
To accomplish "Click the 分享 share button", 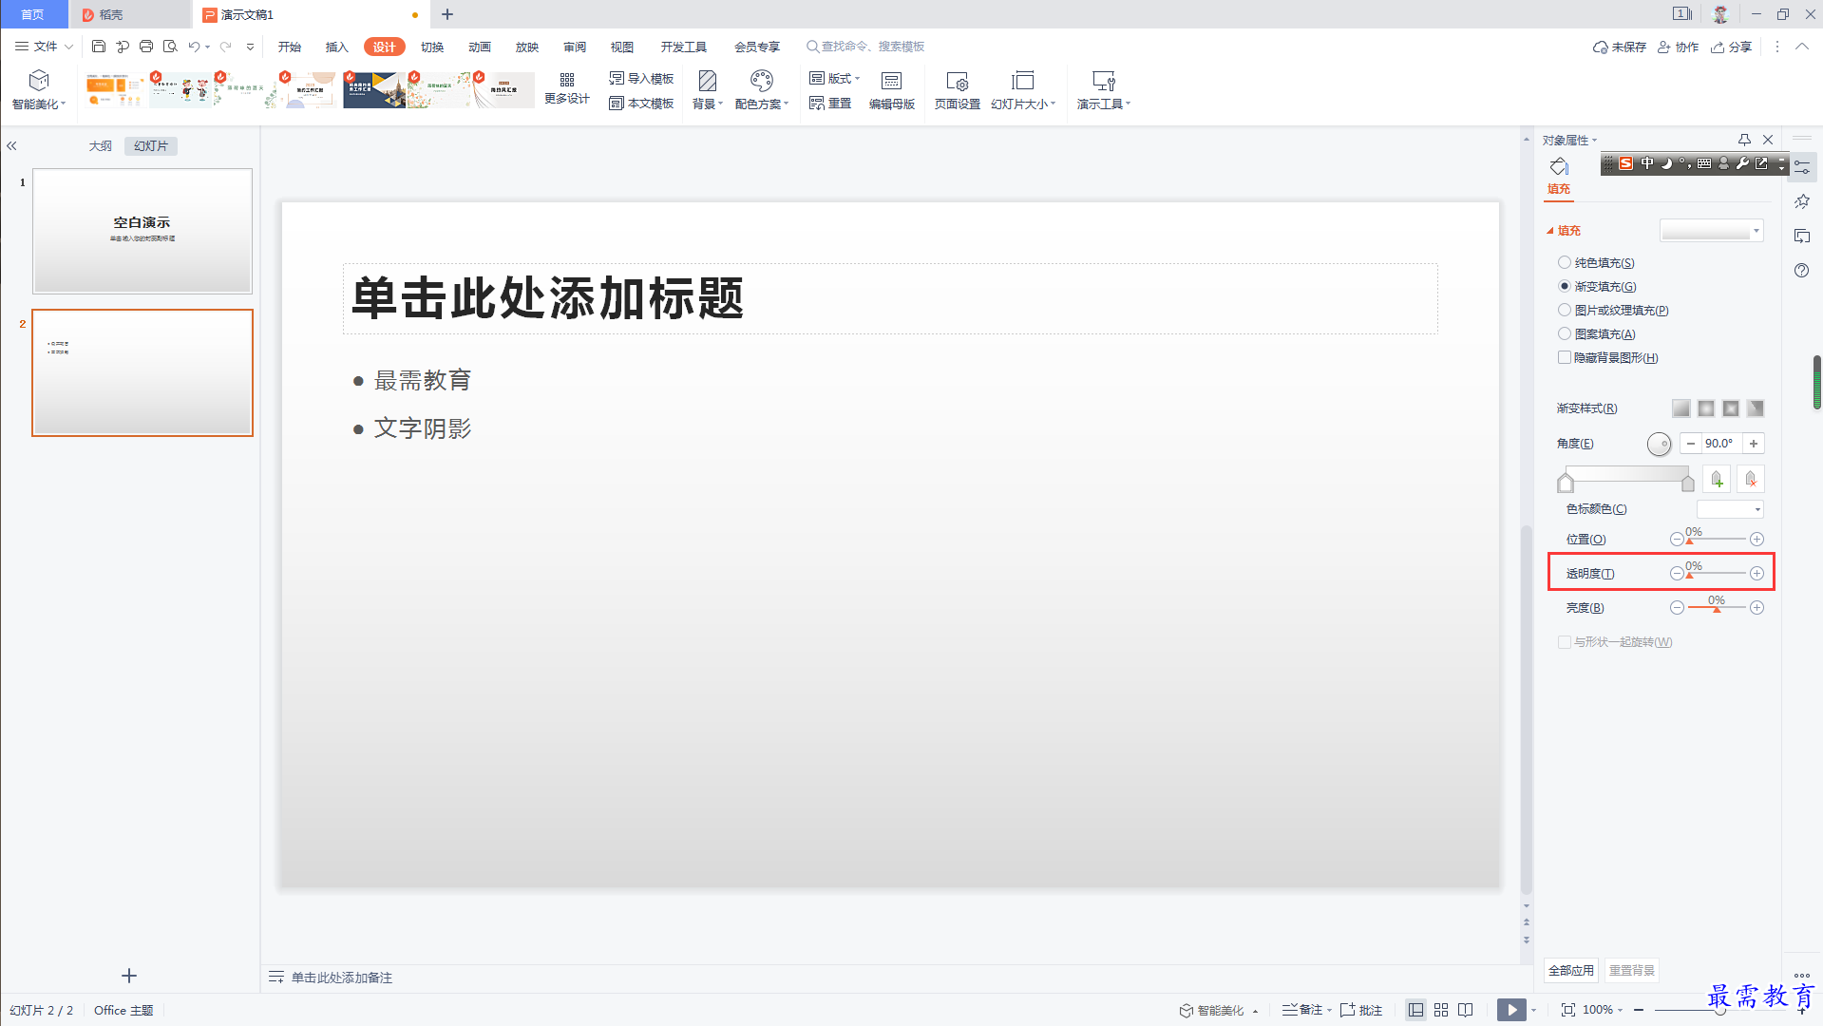I will click(1732, 47).
